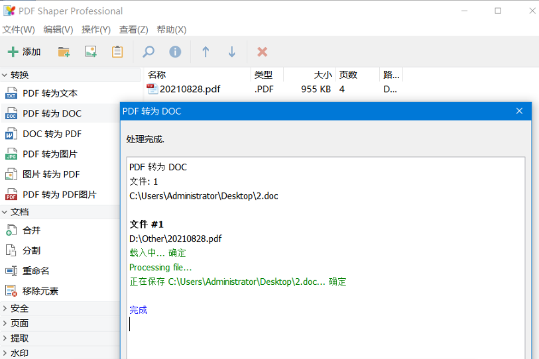Click the red PDF icon next to PDF 转为 PDF图片

point(11,195)
